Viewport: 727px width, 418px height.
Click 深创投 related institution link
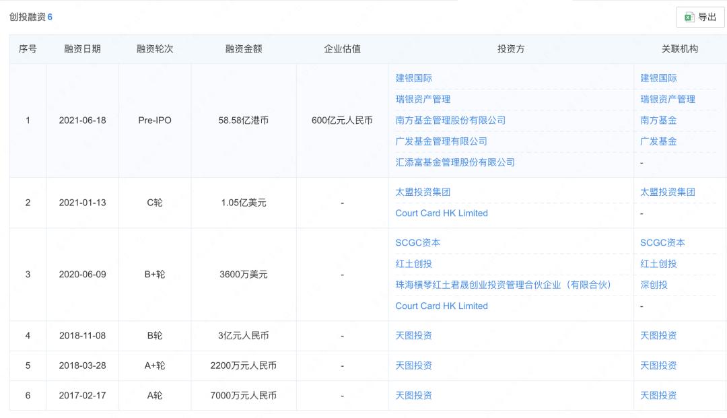click(654, 285)
